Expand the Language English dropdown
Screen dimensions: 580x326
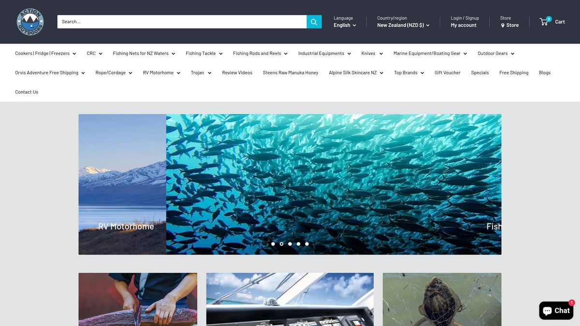[344, 25]
